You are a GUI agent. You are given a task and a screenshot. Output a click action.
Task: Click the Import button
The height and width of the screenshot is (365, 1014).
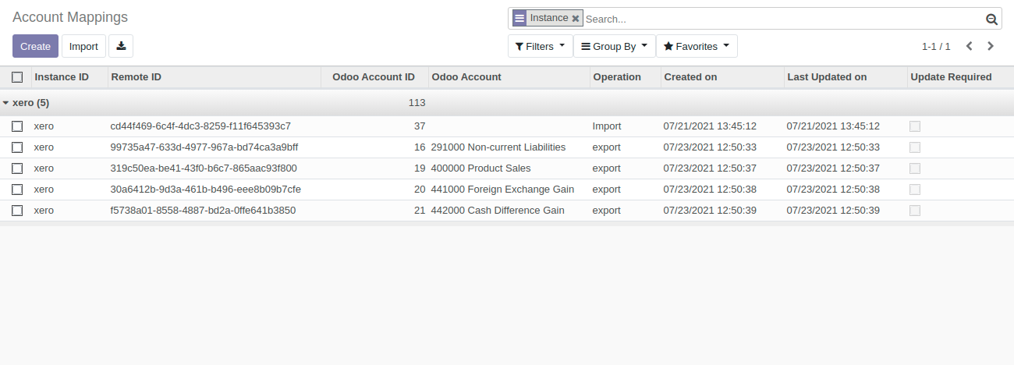coord(83,46)
